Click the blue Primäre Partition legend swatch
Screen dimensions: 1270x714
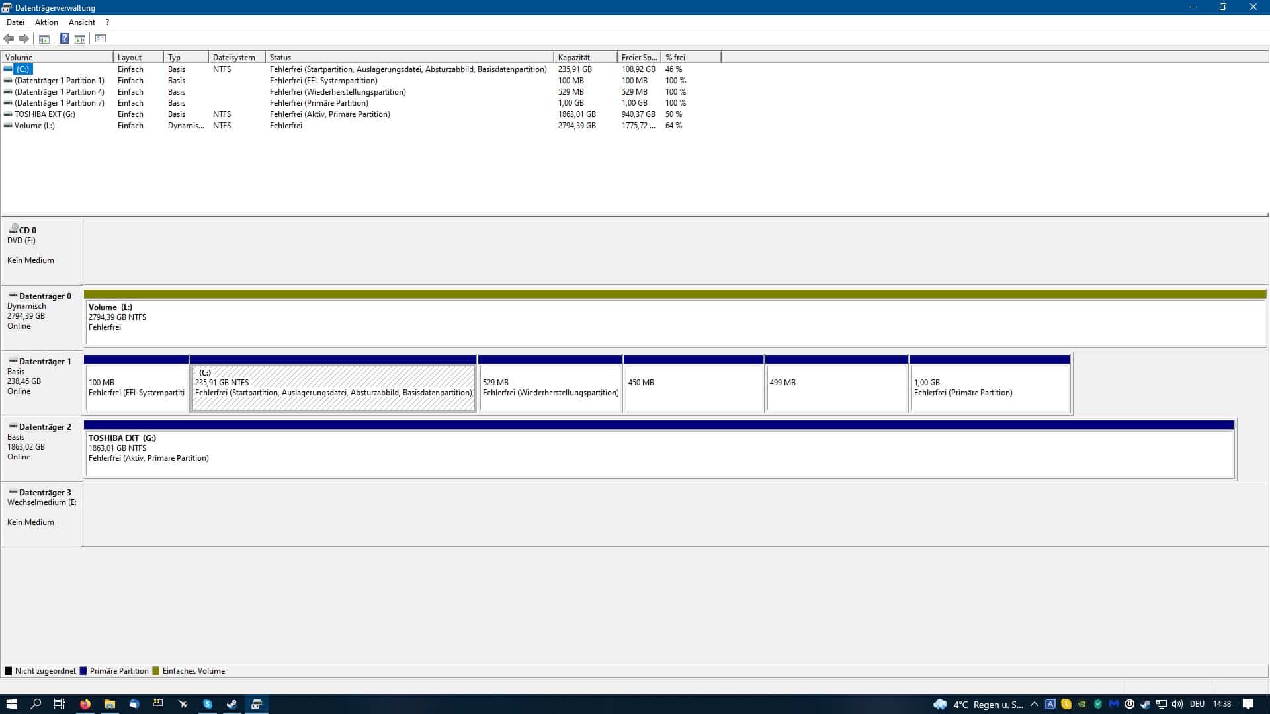(83, 671)
